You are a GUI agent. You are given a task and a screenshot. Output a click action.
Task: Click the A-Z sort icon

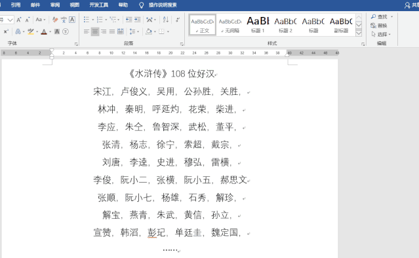[x=166, y=20]
